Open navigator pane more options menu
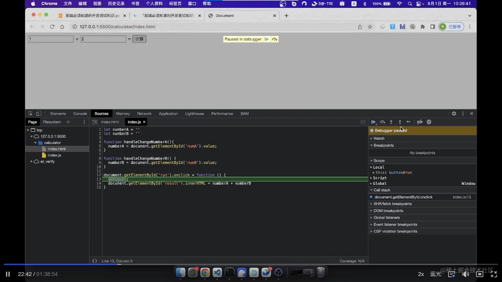Image resolution: width=502 pixels, height=282 pixels. [x=84, y=122]
